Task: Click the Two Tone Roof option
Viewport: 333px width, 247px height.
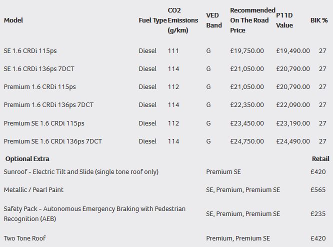Action: click(24, 238)
